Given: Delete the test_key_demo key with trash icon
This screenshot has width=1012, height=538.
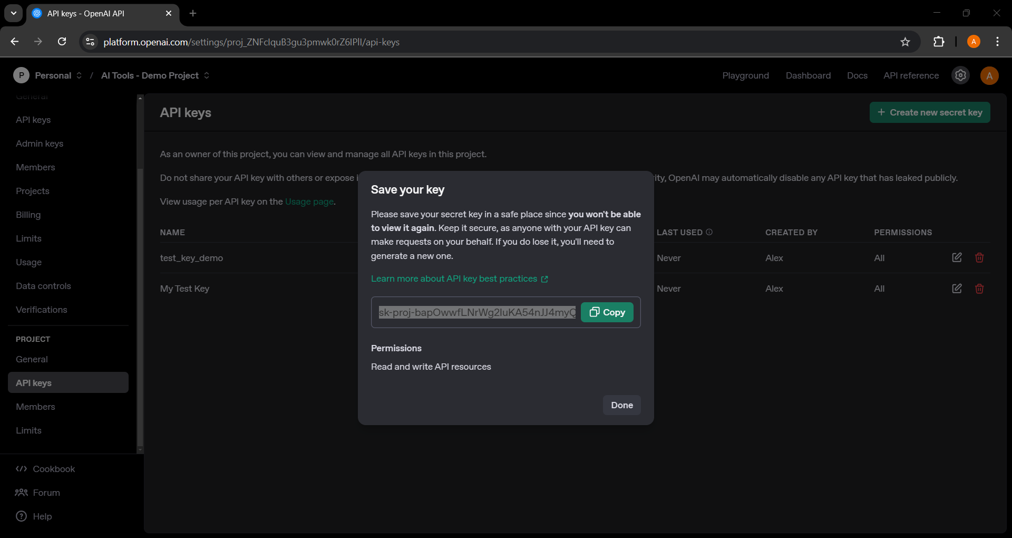Looking at the screenshot, I should 979,257.
